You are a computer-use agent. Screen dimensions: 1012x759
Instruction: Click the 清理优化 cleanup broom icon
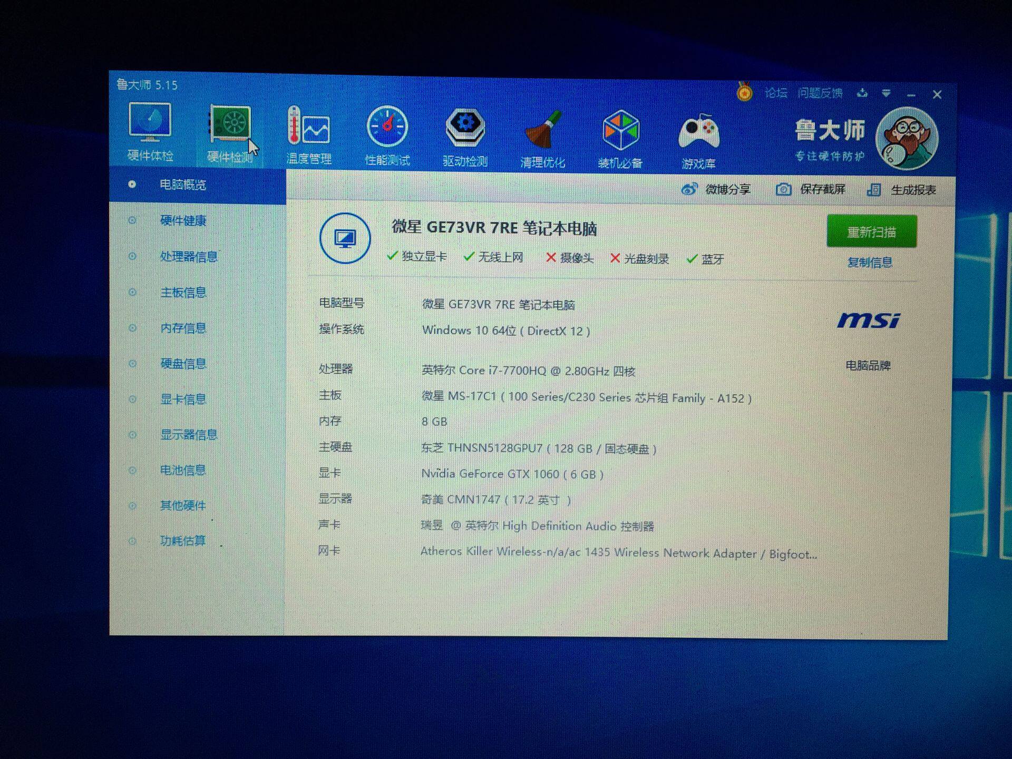coord(542,130)
